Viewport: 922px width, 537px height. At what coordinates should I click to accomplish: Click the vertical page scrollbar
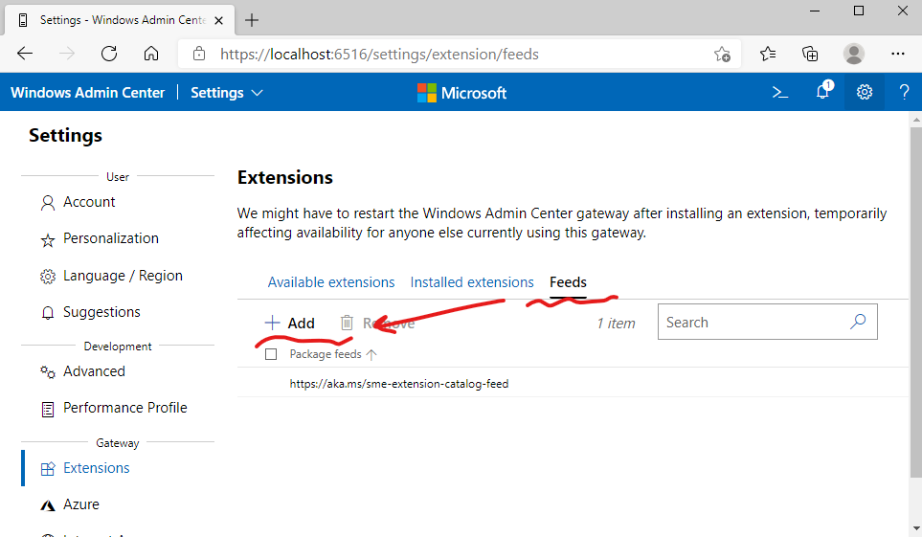coord(915,302)
